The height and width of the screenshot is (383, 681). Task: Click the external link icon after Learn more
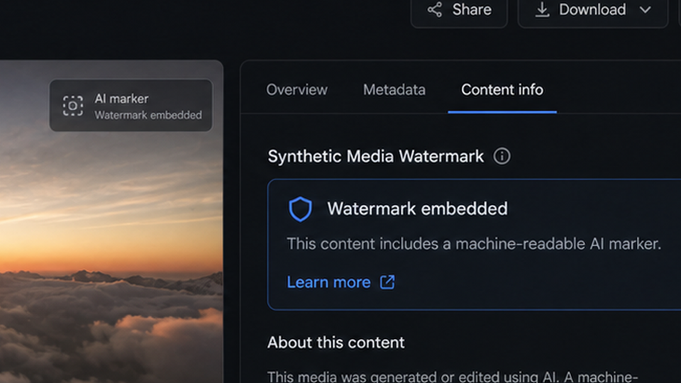click(x=387, y=282)
